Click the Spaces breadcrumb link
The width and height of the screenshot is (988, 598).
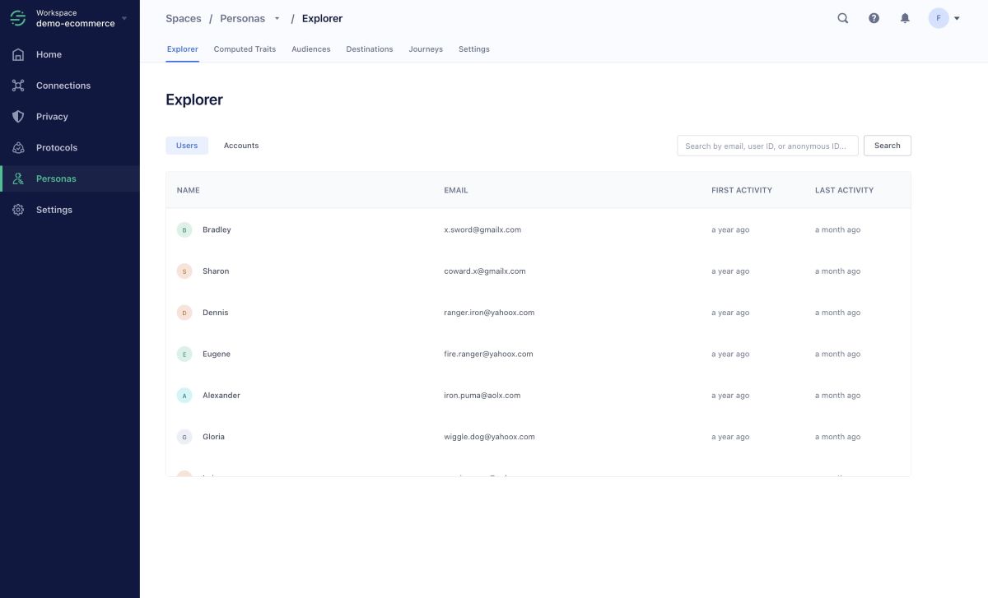click(183, 18)
